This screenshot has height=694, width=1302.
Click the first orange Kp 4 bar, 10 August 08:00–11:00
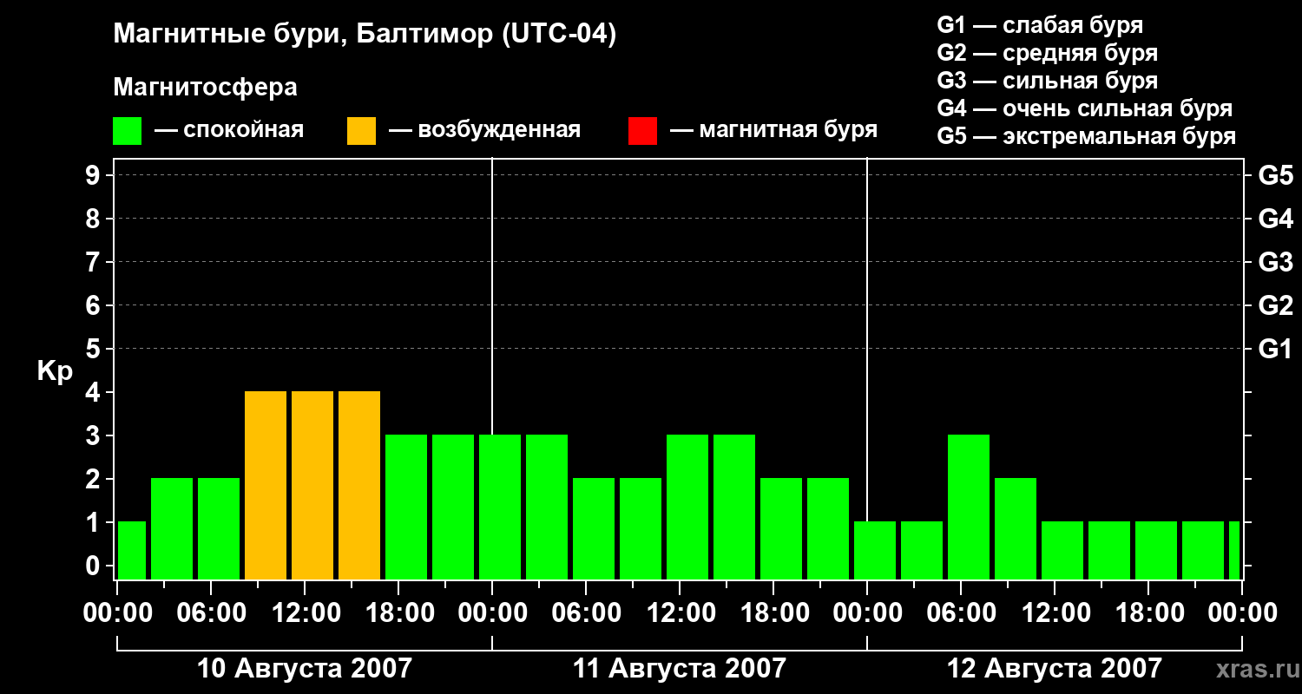pos(266,486)
